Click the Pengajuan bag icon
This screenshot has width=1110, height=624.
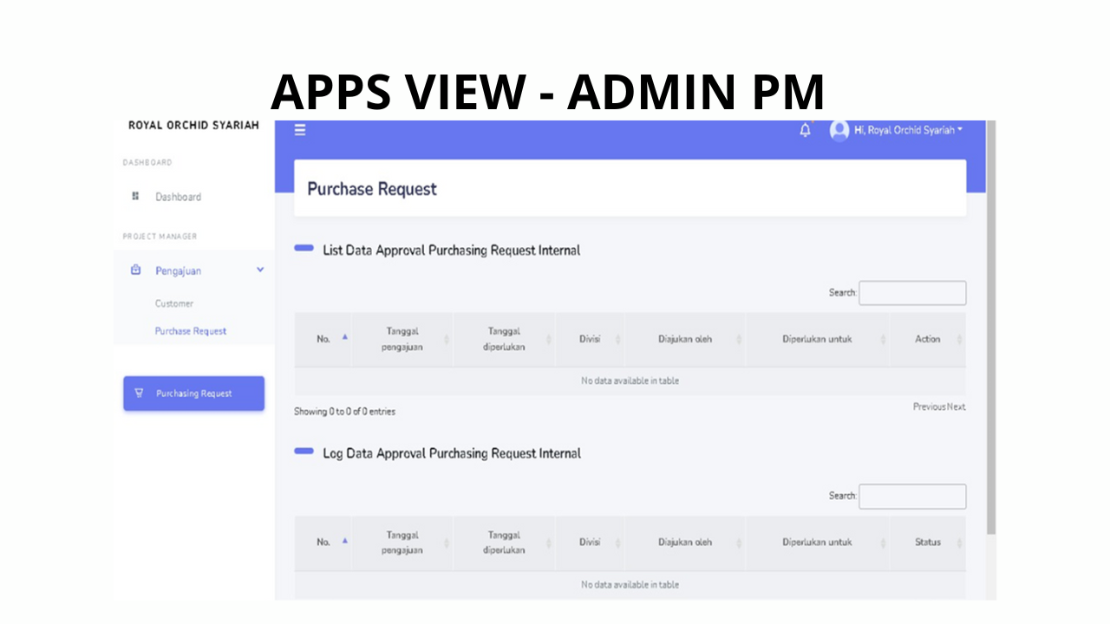(135, 270)
